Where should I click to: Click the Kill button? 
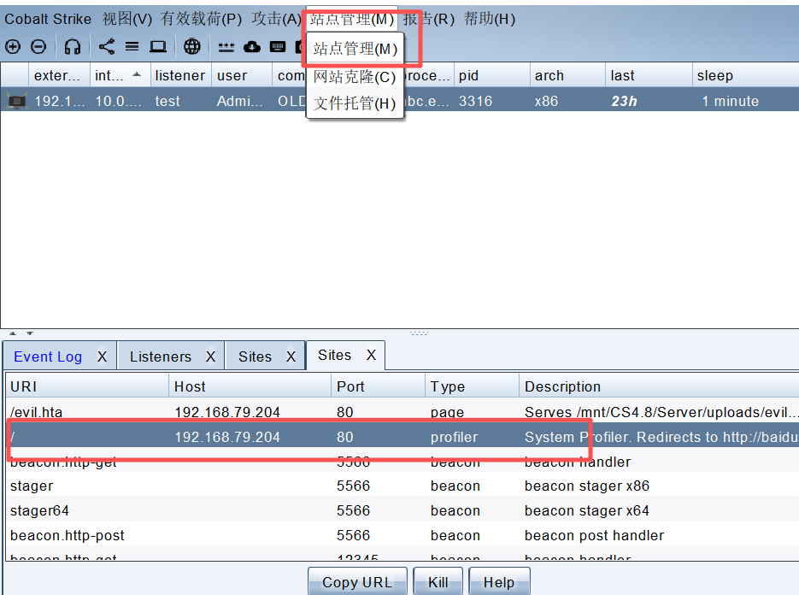click(438, 581)
